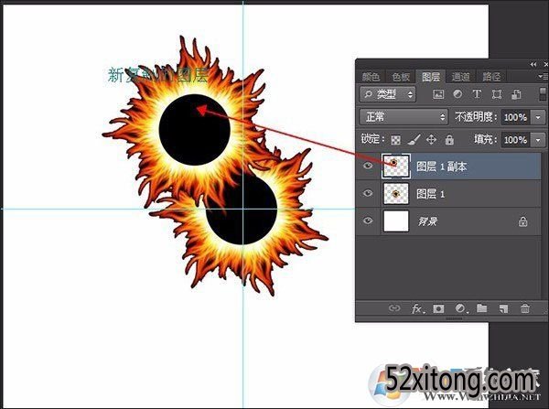Screen dimensions: 549x409
Task: Create a new group folder icon
Action: pos(482,308)
